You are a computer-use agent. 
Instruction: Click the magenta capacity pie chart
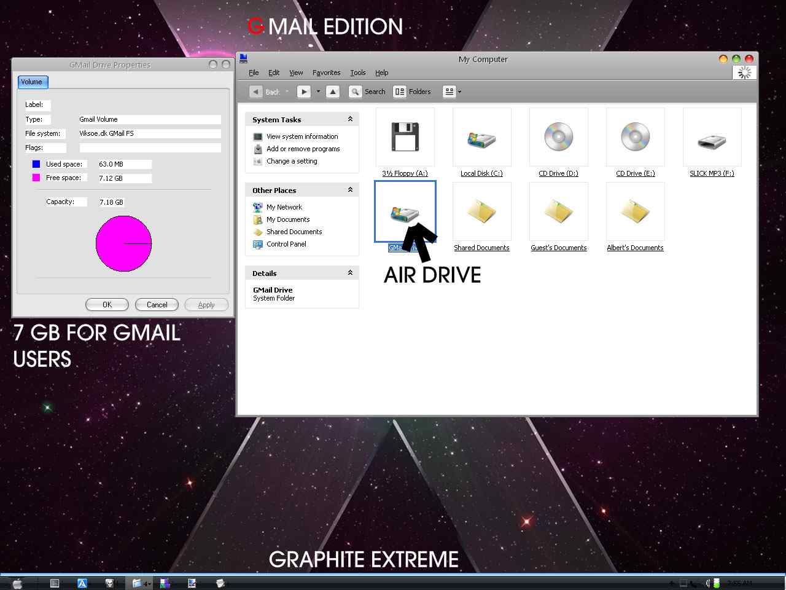pos(123,243)
